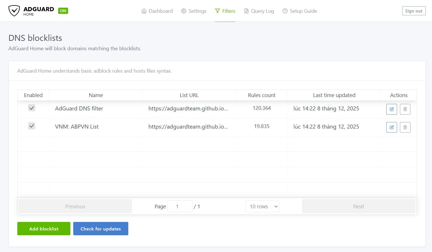Go to the Query Log tab

259,11
